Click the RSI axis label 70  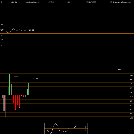pos(2,31)
